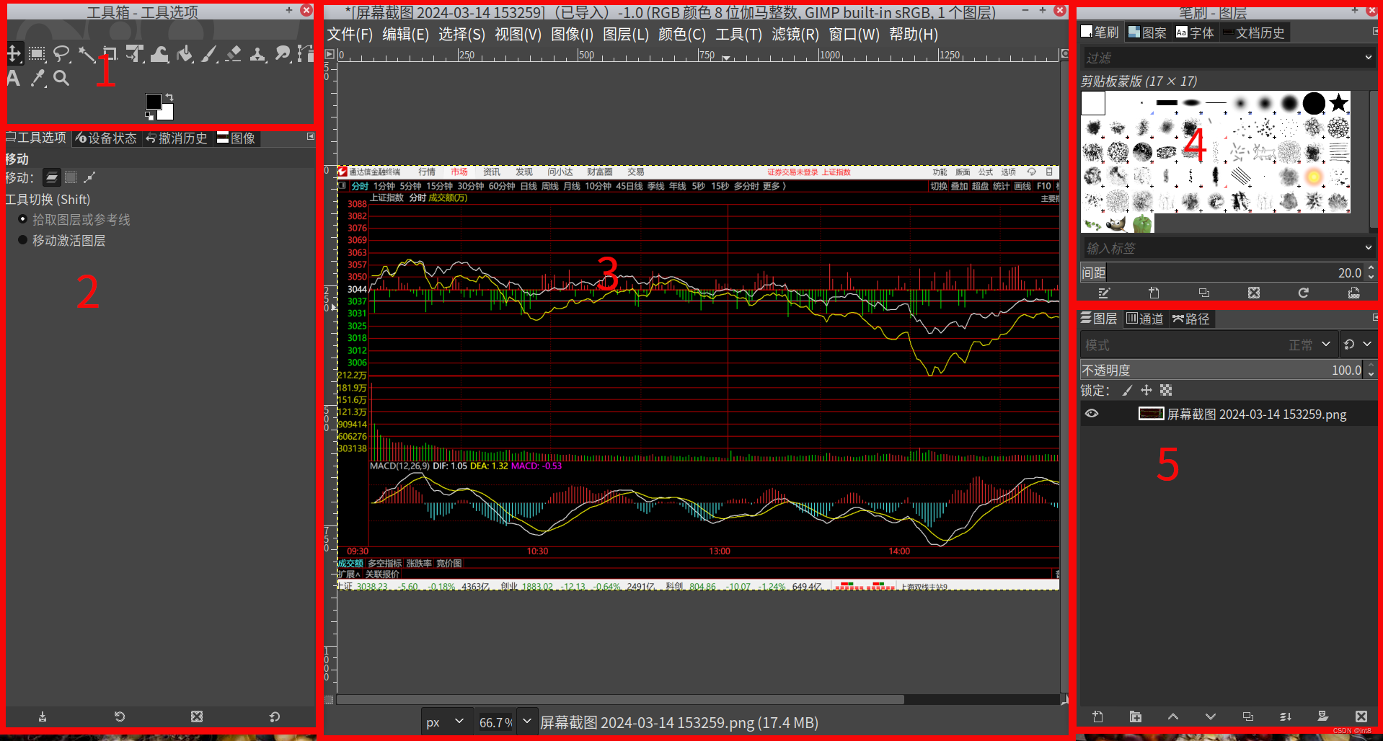This screenshot has width=1383, height=741.
Task: Select the Text tool
Action: click(14, 78)
